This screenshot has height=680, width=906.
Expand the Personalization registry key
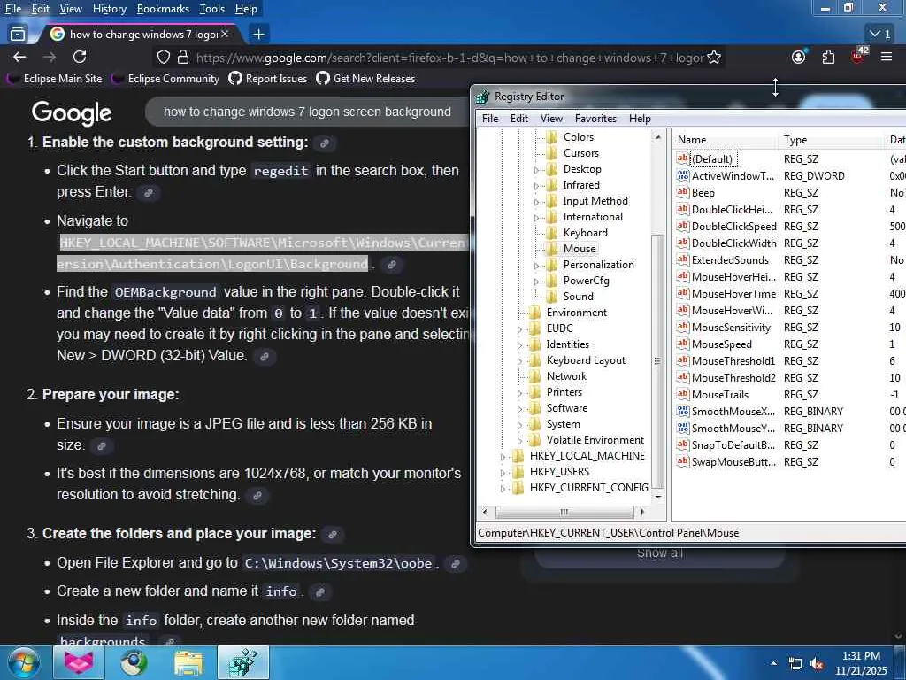(x=536, y=266)
